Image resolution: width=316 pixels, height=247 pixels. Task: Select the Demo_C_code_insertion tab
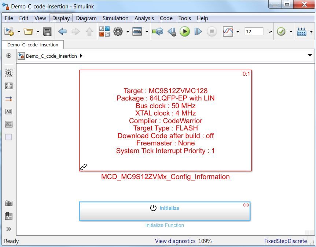coord(33,45)
